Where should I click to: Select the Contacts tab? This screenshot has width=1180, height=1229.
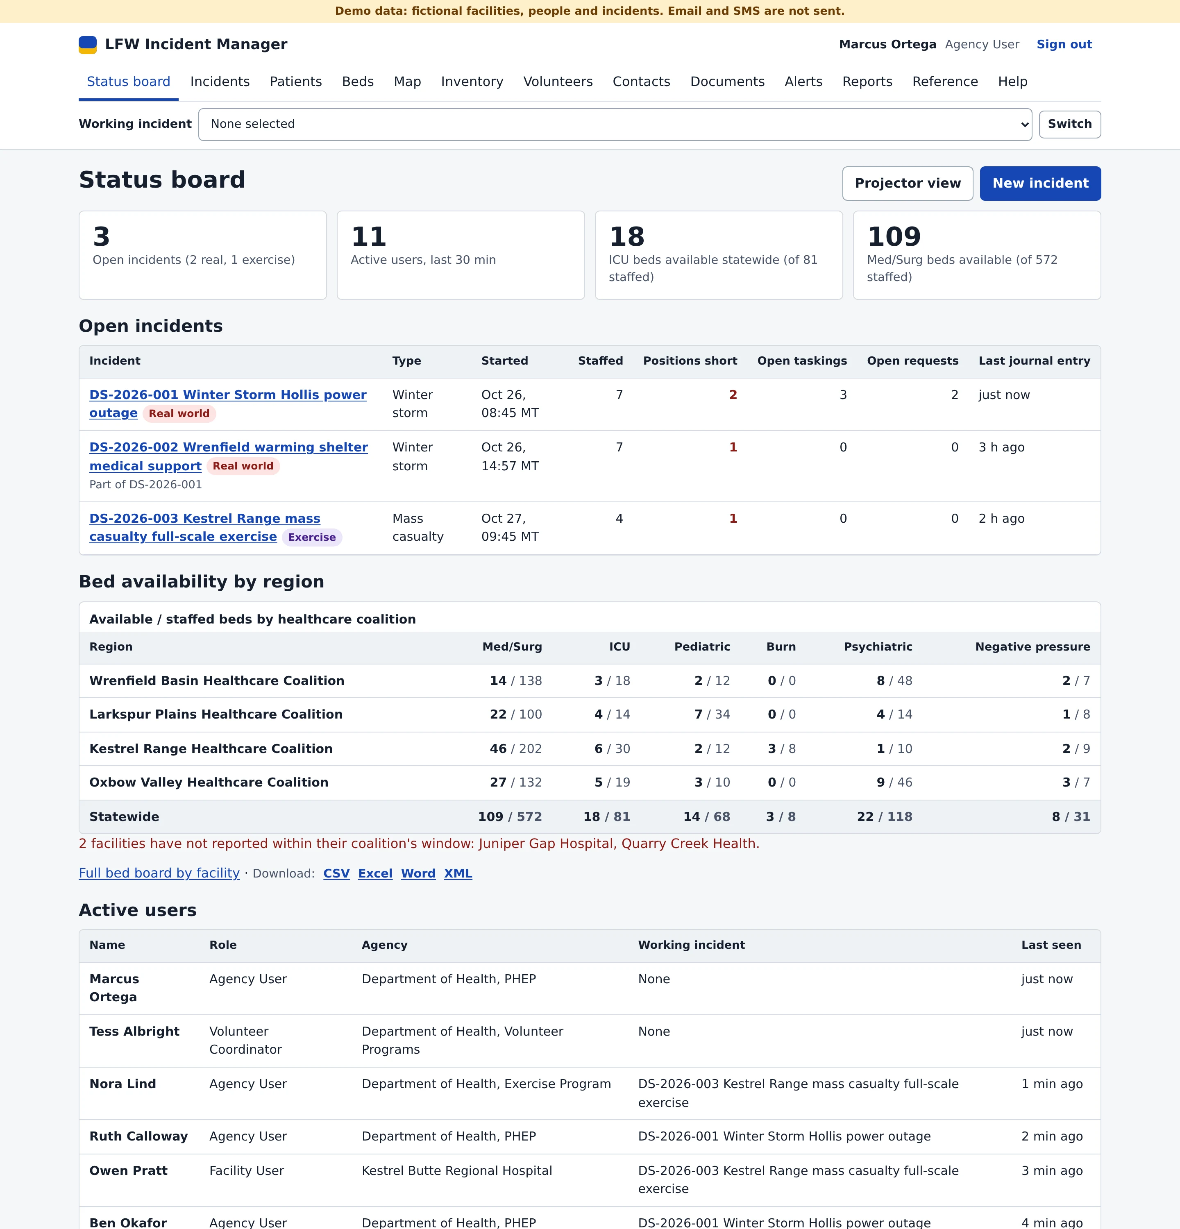coord(641,82)
